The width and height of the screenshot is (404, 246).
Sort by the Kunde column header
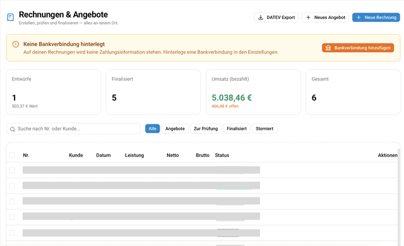[76, 155]
